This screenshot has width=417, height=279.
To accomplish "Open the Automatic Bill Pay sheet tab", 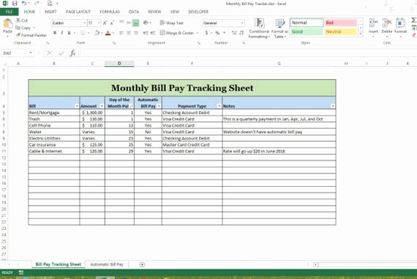I will tap(107, 264).
